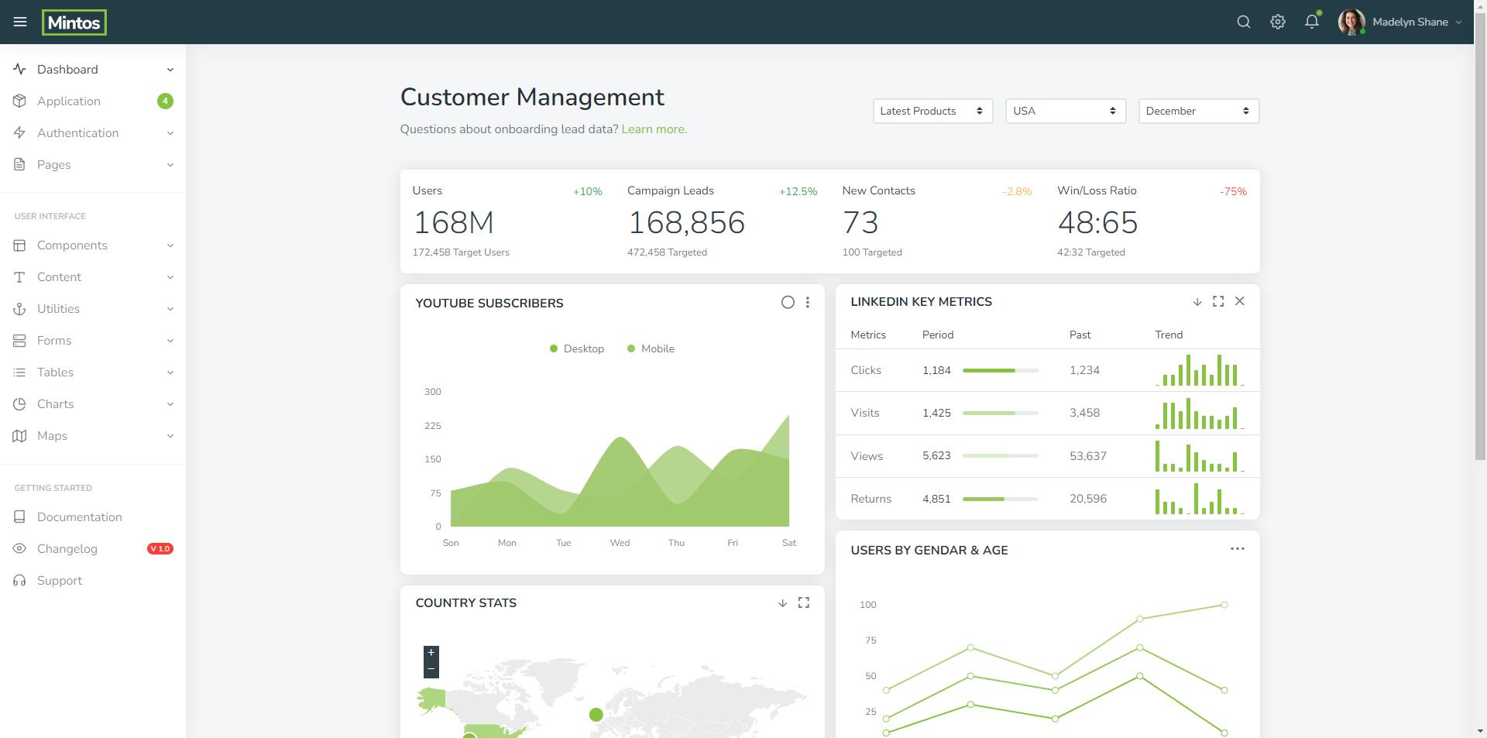This screenshot has height=738, width=1487.
Task: Click the Visits progress bar
Action: [1000, 414]
